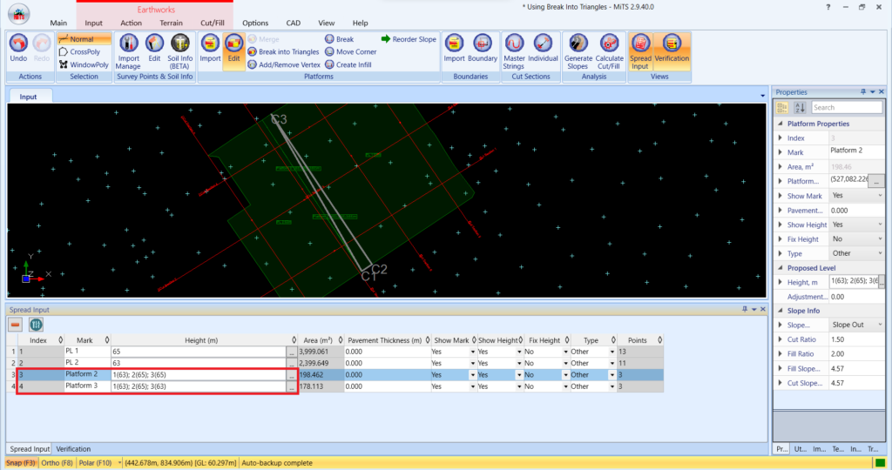This screenshot has width=892, height=470.
Task: Open Fix Height dropdown for Platform 3 row
Action: (565, 386)
